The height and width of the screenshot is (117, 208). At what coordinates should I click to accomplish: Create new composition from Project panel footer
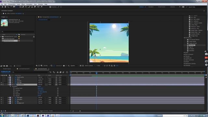pos(7,66)
